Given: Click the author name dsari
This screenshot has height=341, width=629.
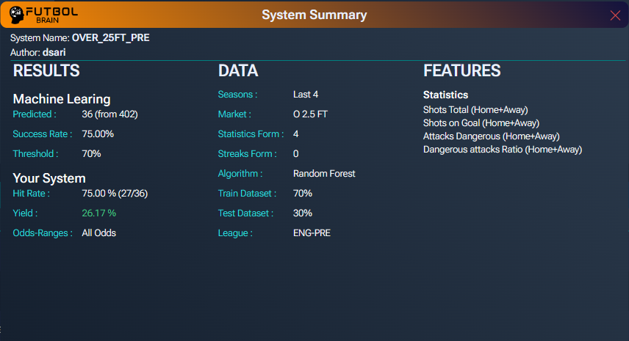Looking at the screenshot, I should [x=54, y=53].
